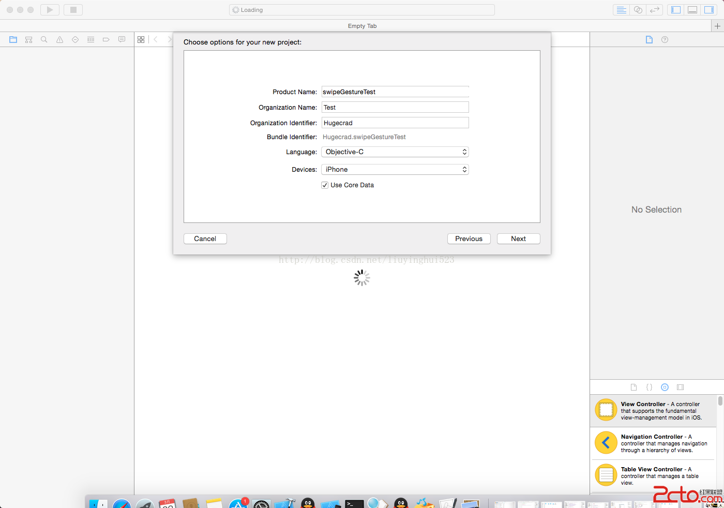Go back with the Previous button

[x=469, y=238]
